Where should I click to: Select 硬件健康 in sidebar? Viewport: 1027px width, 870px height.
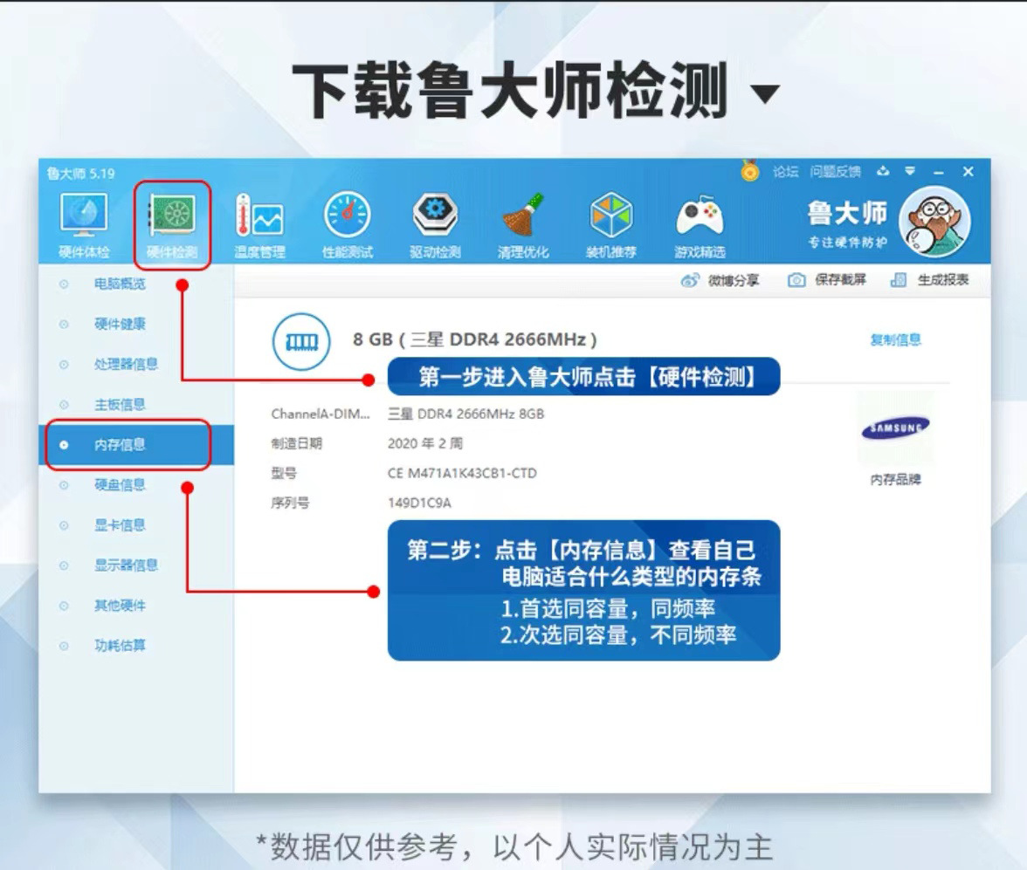[120, 324]
